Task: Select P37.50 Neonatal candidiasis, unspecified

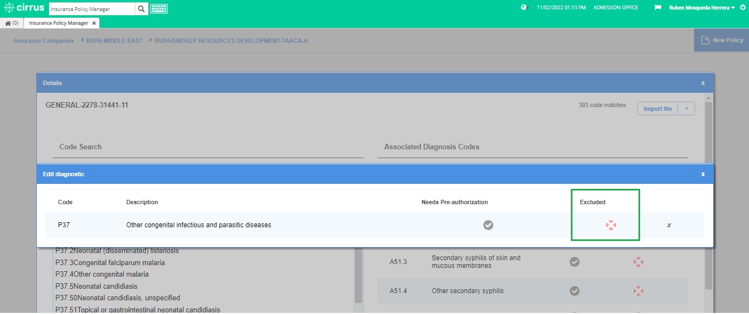Action: coord(118,298)
